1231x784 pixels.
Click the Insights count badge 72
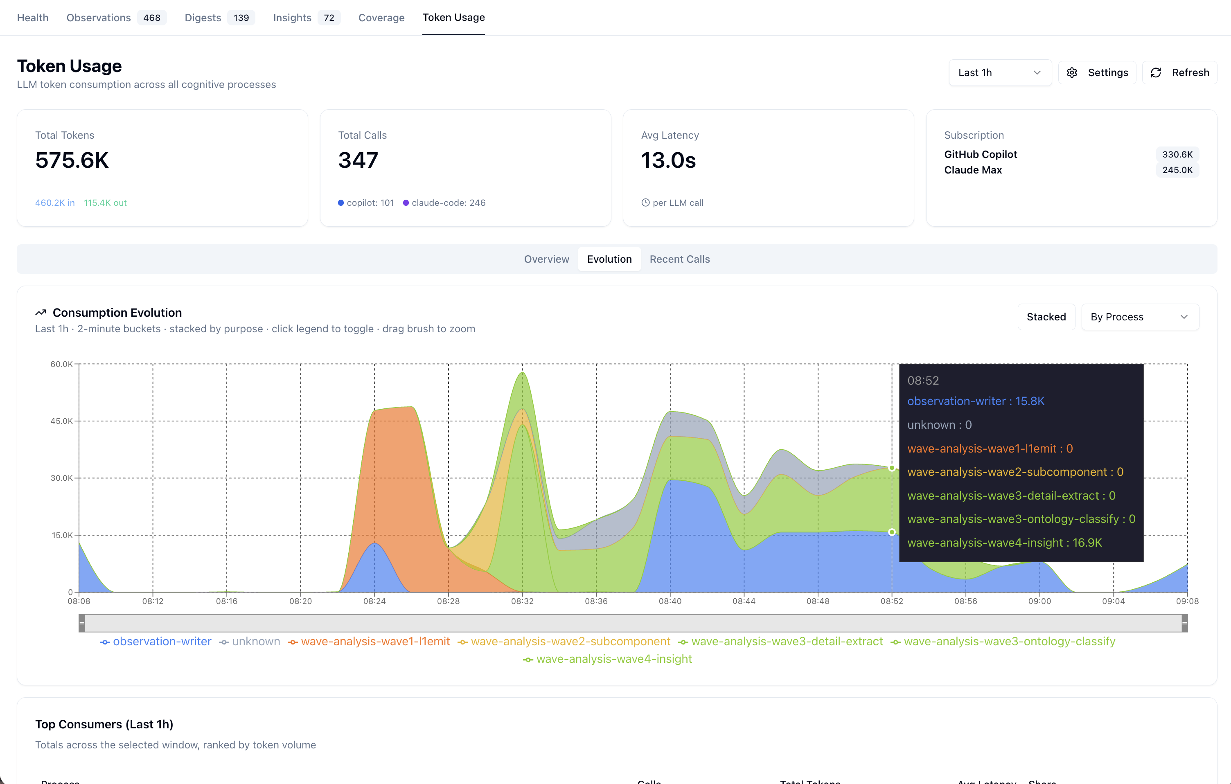pos(329,17)
